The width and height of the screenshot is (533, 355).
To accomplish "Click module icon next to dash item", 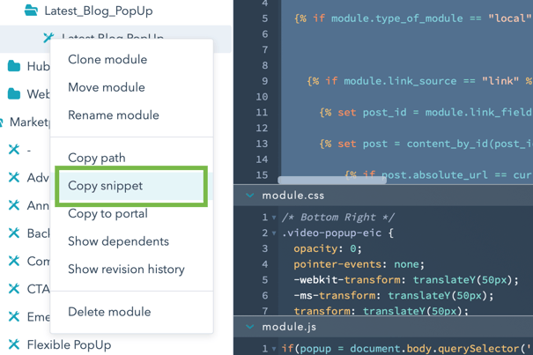I will tap(14, 149).
